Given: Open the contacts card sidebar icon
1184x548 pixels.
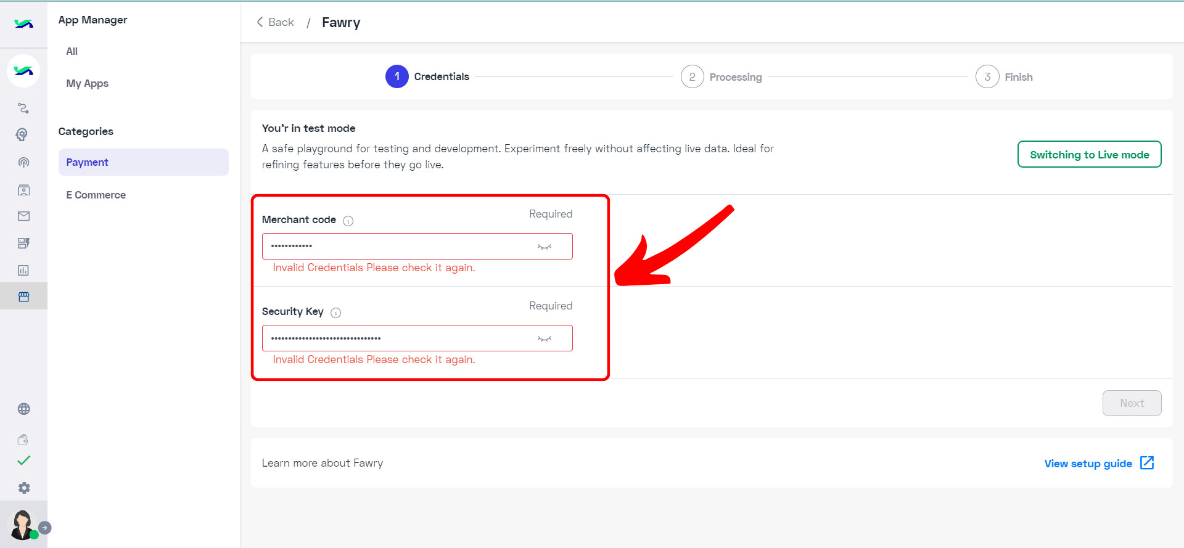Looking at the screenshot, I should click(x=23, y=190).
